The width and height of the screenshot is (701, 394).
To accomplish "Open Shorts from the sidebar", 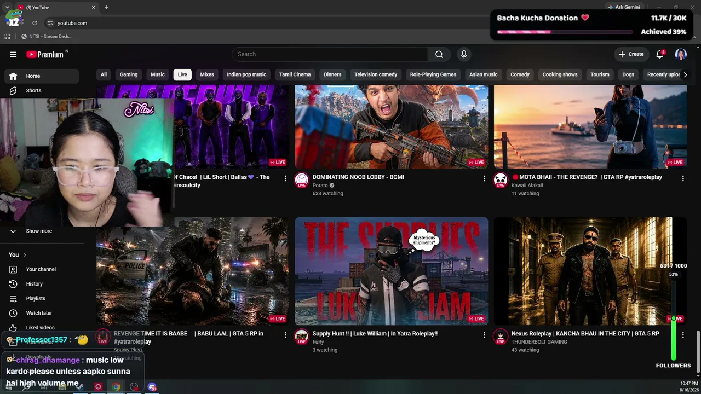I will (42, 90).
